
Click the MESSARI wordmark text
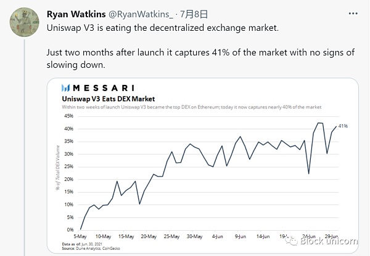coord(104,89)
